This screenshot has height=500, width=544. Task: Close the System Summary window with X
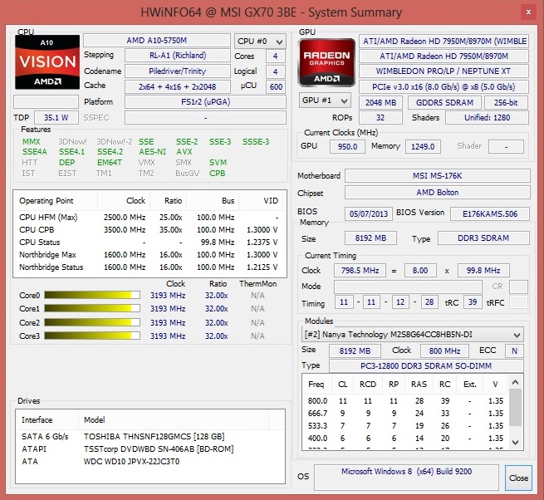528,12
